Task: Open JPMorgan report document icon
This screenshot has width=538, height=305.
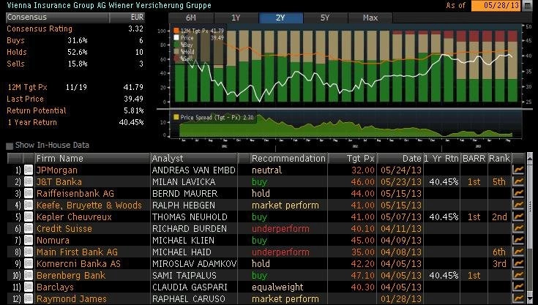Action: coord(29,170)
